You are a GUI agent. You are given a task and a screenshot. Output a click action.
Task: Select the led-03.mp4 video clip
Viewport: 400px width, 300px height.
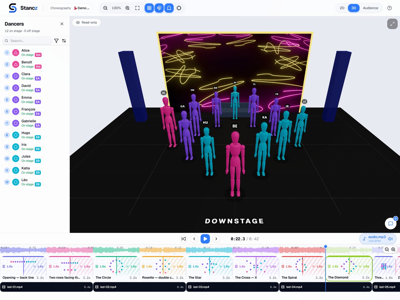click(x=232, y=287)
